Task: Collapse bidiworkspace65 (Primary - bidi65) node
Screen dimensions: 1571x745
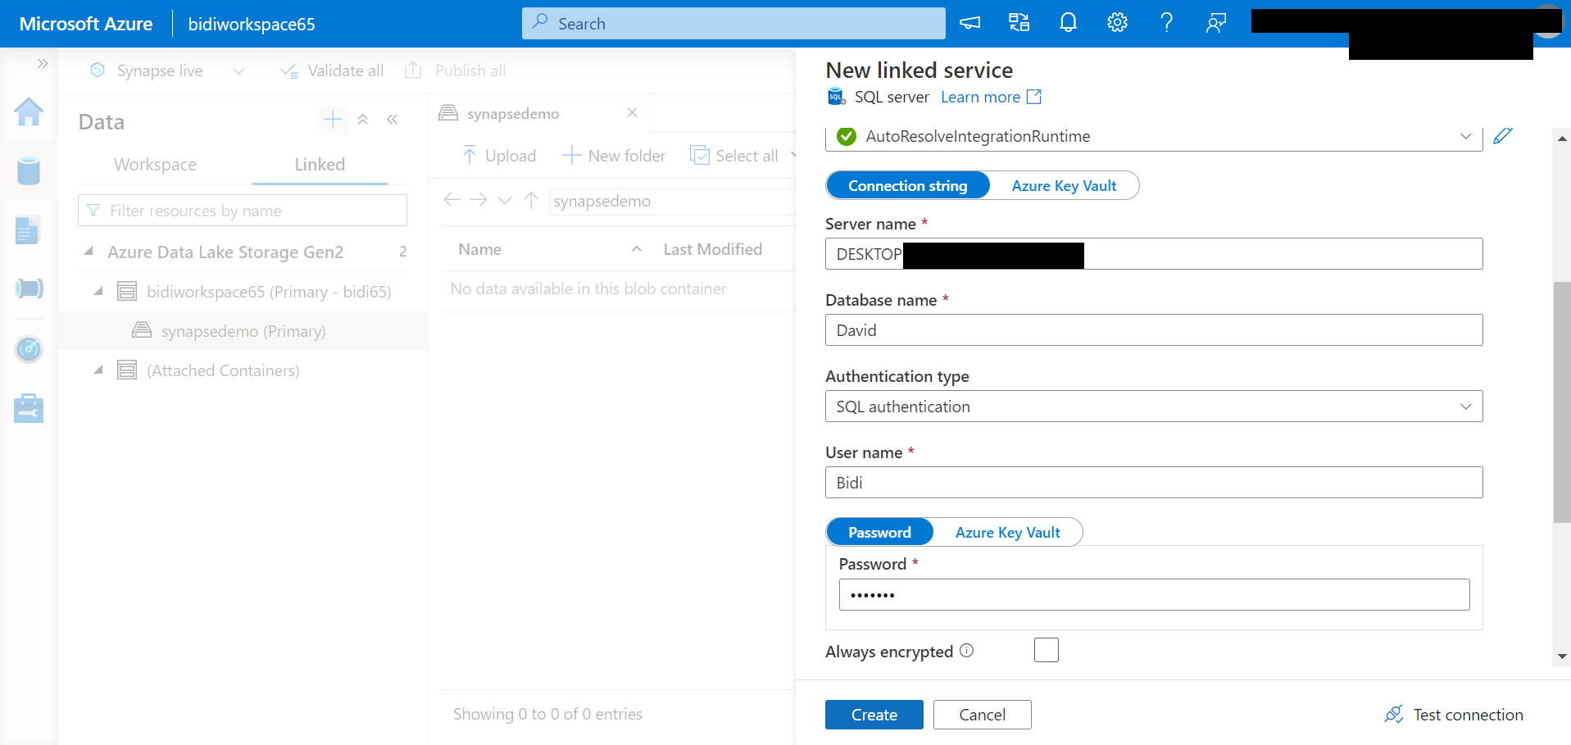Action: 98,291
